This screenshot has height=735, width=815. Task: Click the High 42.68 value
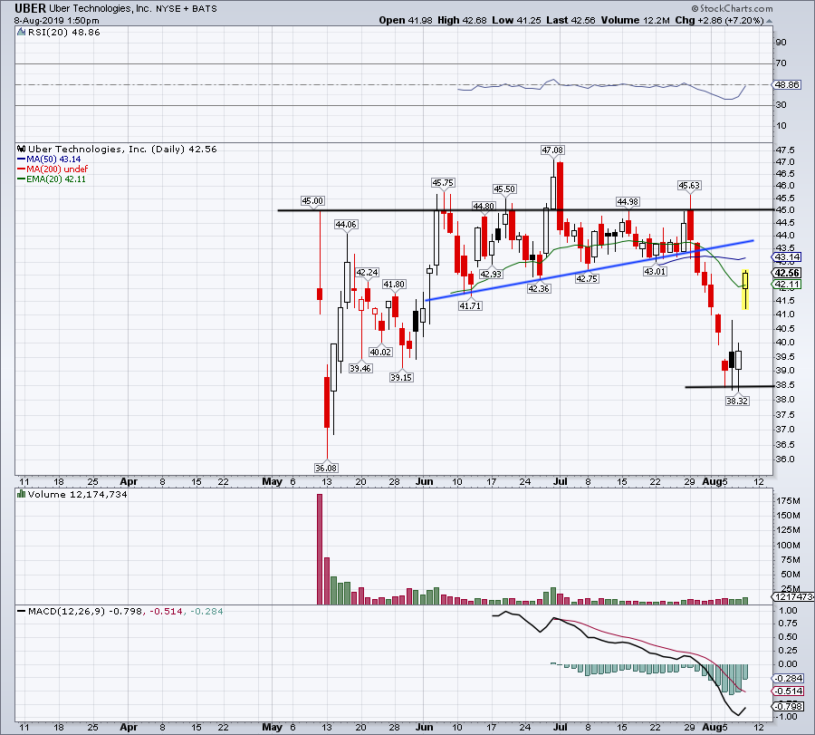[x=462, y=20]
